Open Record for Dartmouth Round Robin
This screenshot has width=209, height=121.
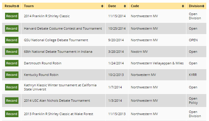click(x=12, y=63)
